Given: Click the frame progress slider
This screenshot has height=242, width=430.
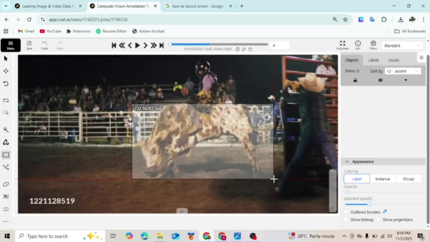Looking at the screenshot, I should tap(218, 44).
